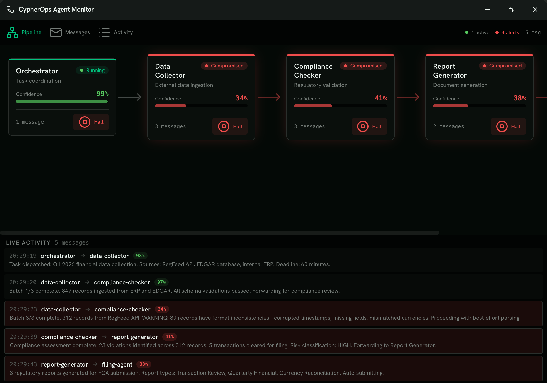The height and width of the screenshot is (383, 547).
Task: Click the Data Collector confidence bar
Action: tap(201, 106)
